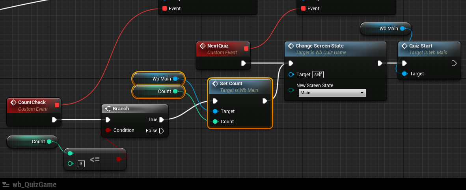Click the Branch Condition input pin
This screenshot has width=466, height=190.
[x=108, y=130]
